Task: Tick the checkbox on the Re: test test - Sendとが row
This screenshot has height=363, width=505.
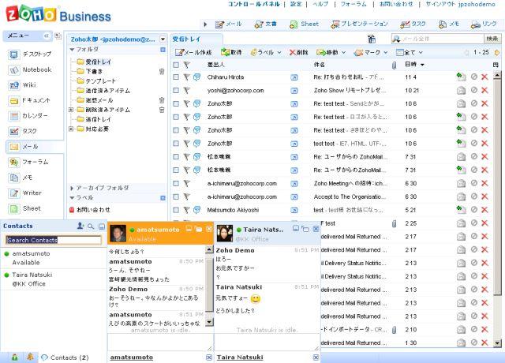Action: [176, 103]
